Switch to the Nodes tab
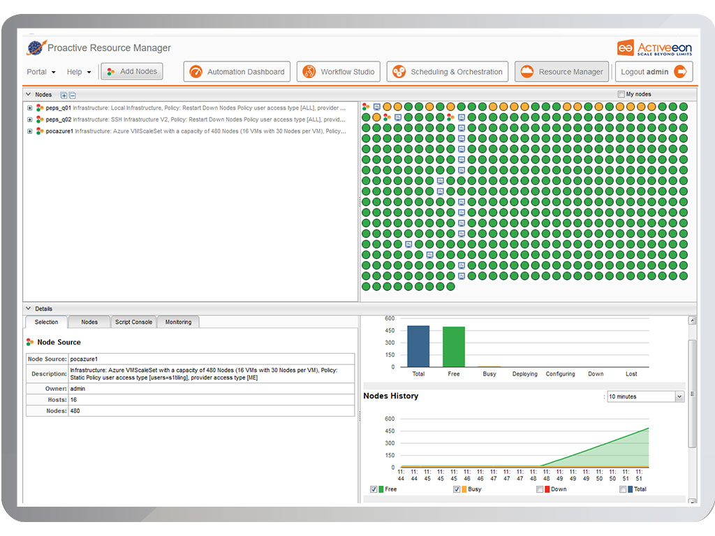Image resolution: width=715 pixels, height=536 pixels. (89, 322)
